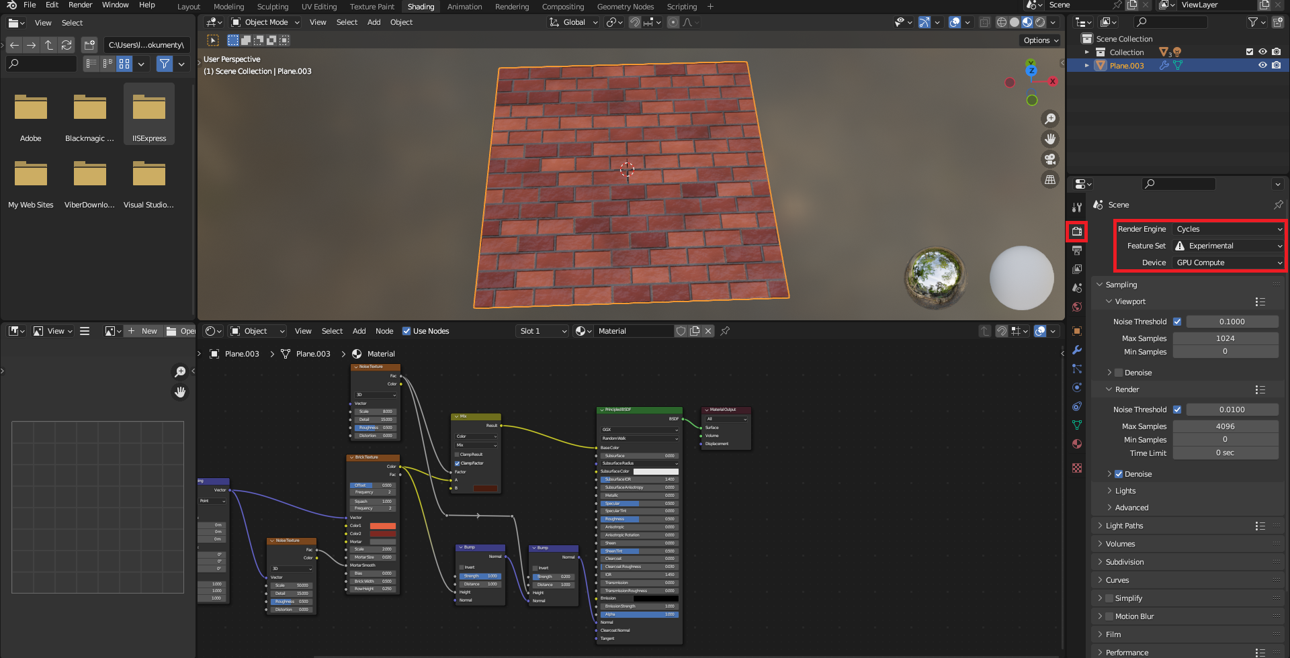Open the Render properties tab icon
The height and width of the screenshot is (658, 1290).
tap(1077, 231)
